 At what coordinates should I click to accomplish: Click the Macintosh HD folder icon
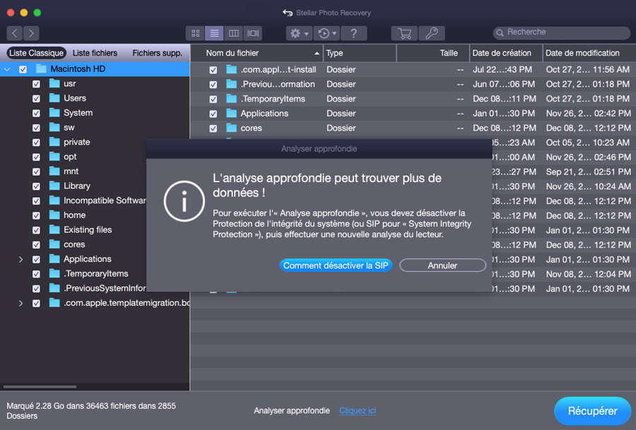pyautogui.click(x=41, y=69)
